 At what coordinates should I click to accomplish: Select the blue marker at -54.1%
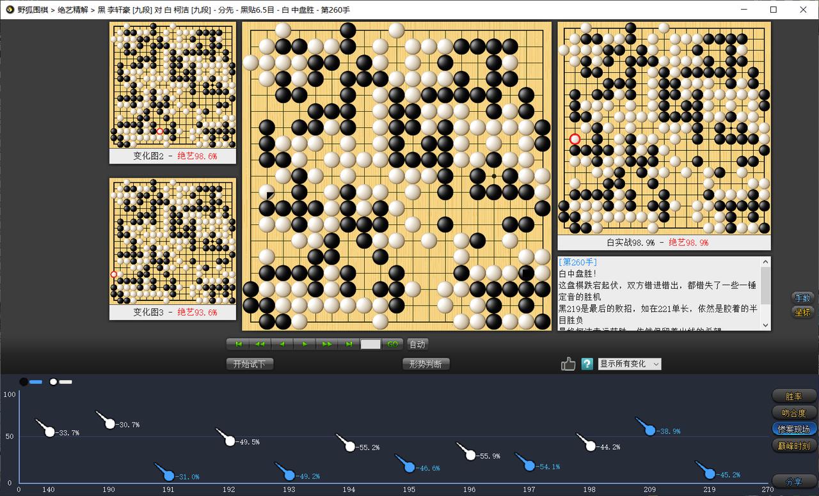tap(530, 465)
